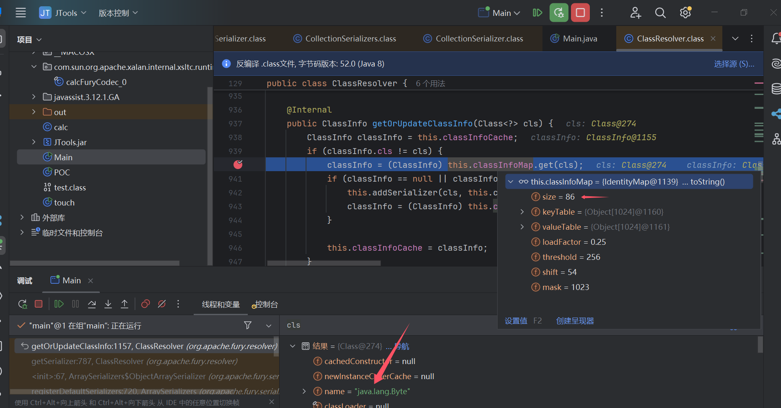Open IDE settings gear
The width and height of the screenshot is (781, 408).
[x=685, y=13]
